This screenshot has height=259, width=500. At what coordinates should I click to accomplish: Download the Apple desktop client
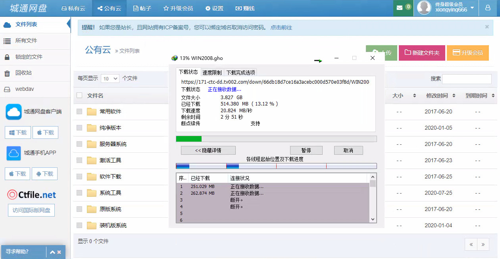coord(45,132)
